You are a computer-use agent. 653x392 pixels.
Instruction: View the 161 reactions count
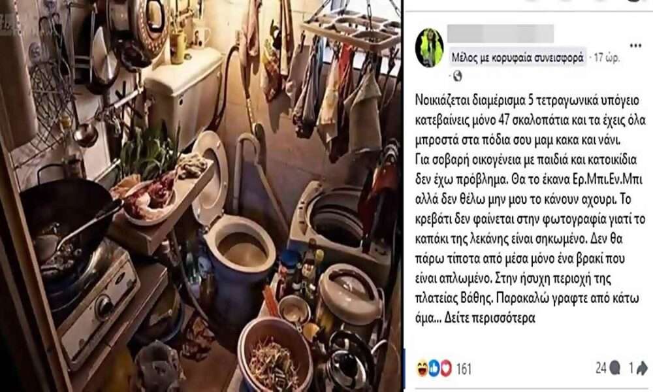pyautogui.click(x=464, y=368)
